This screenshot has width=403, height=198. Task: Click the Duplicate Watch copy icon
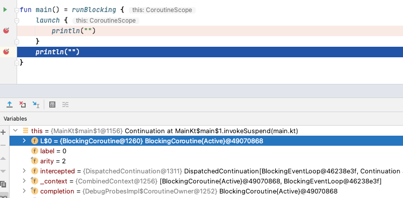pos(3,184)
